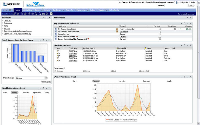Click the View Report link
The image size is (200, 125).
(46, 82)
